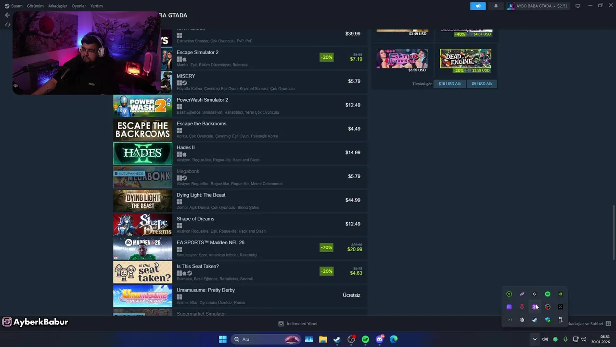Open File Explorer from taskbar
The height and width of the screenshot is (347, 616).
point(323,339)
